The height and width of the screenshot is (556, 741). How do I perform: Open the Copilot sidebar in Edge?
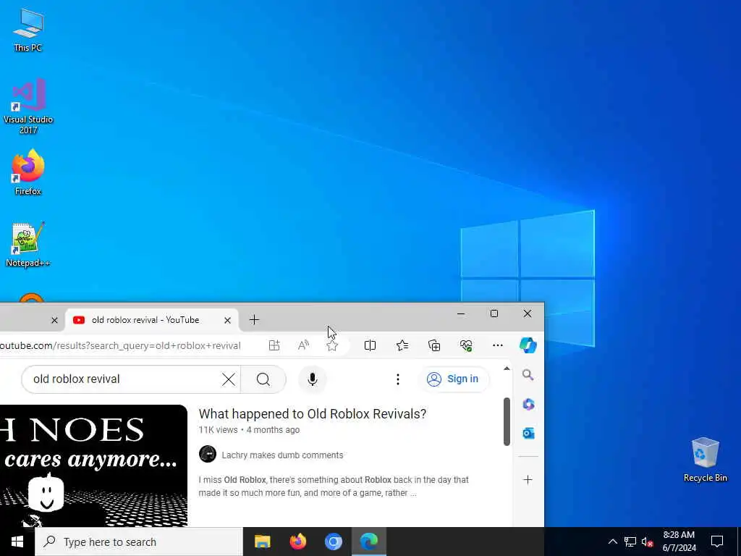(528, 345)
